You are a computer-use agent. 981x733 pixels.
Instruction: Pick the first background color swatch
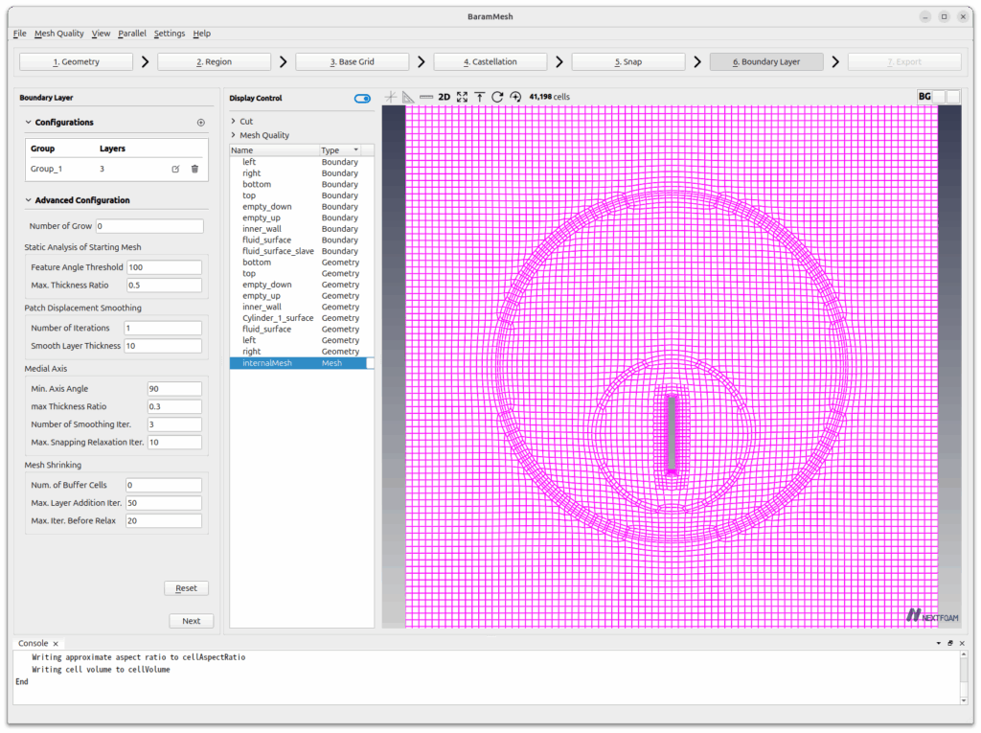tap(939, 97)
